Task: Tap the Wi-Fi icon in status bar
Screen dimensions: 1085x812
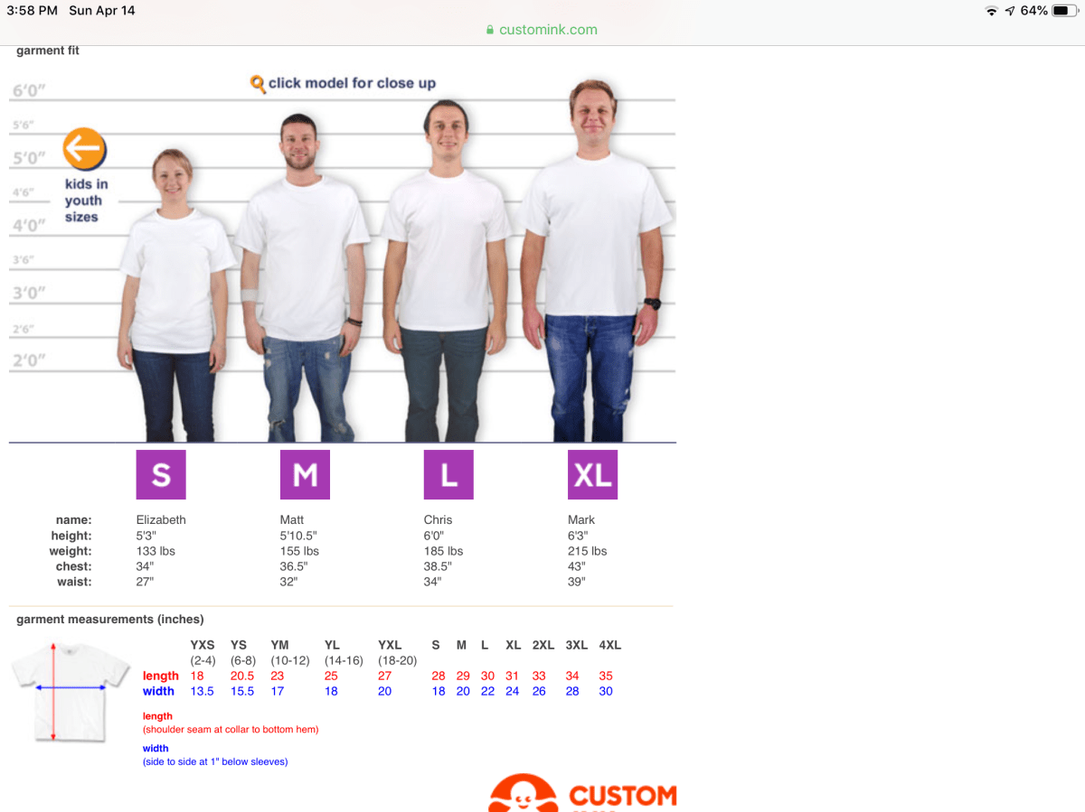Action: 992,11
